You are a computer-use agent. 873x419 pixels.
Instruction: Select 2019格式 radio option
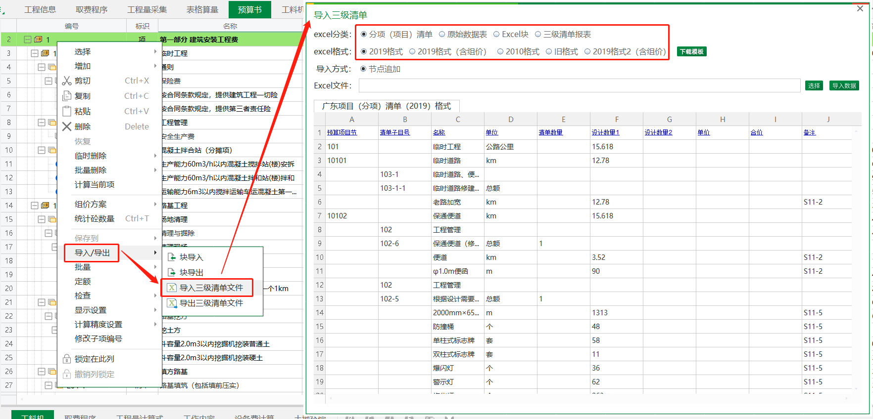pyautogui.click(x=364, y=51)
